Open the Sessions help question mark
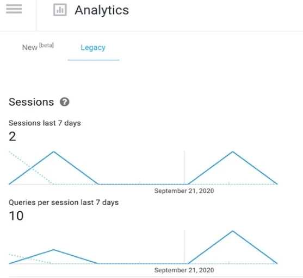The width and height of the screenshot is (303, 278). pos(65,102)
